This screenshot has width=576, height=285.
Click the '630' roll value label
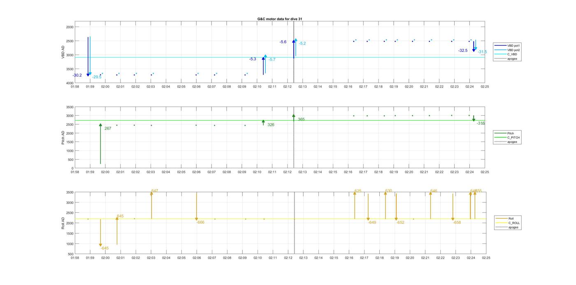[x=389, y=191]
